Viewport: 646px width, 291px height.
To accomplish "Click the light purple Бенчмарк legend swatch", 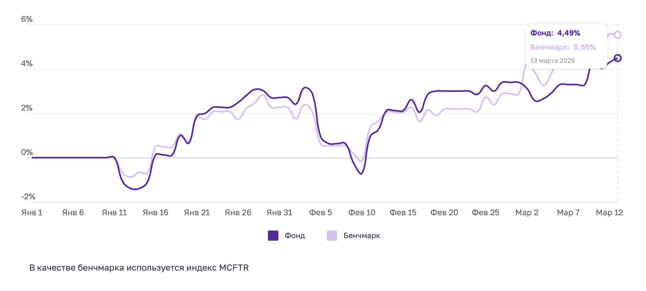I will coord(332,236).
